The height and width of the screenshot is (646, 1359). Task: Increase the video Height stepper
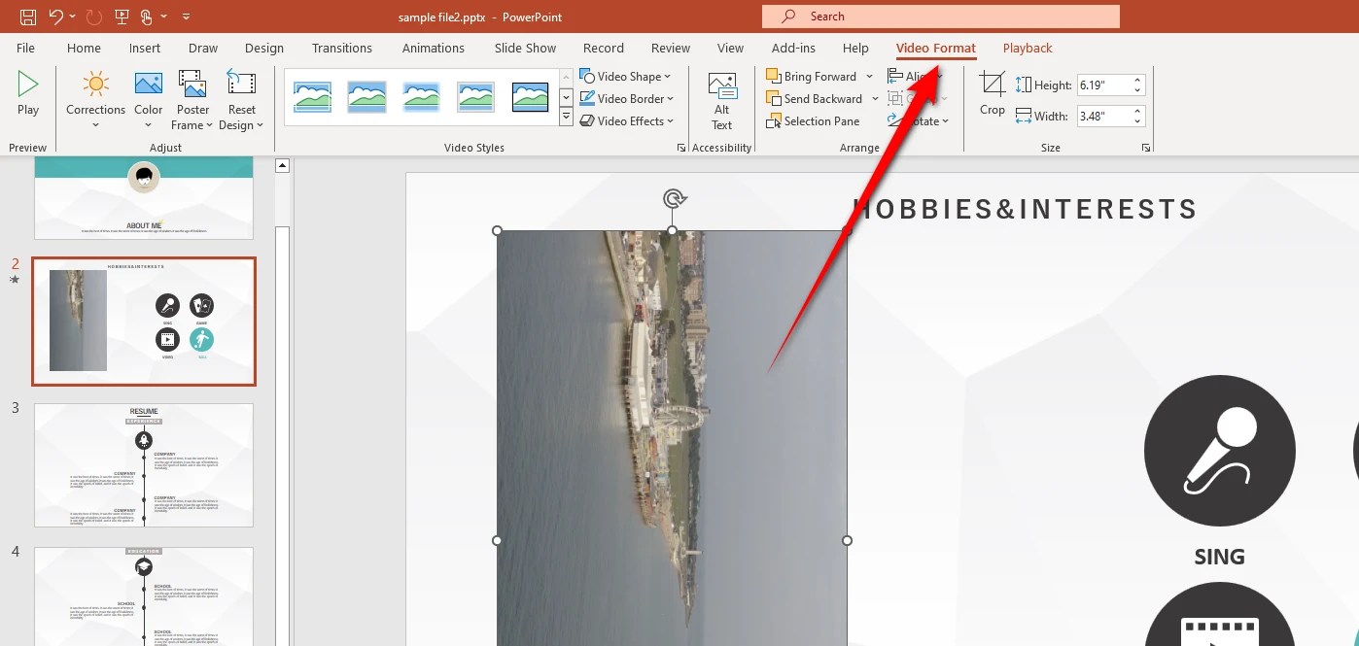[1136, 79]
